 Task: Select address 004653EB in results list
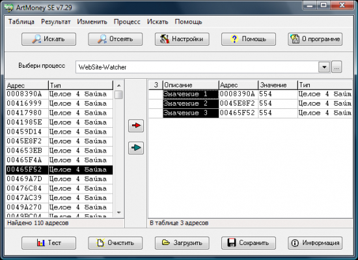click(x=27, y=151)
